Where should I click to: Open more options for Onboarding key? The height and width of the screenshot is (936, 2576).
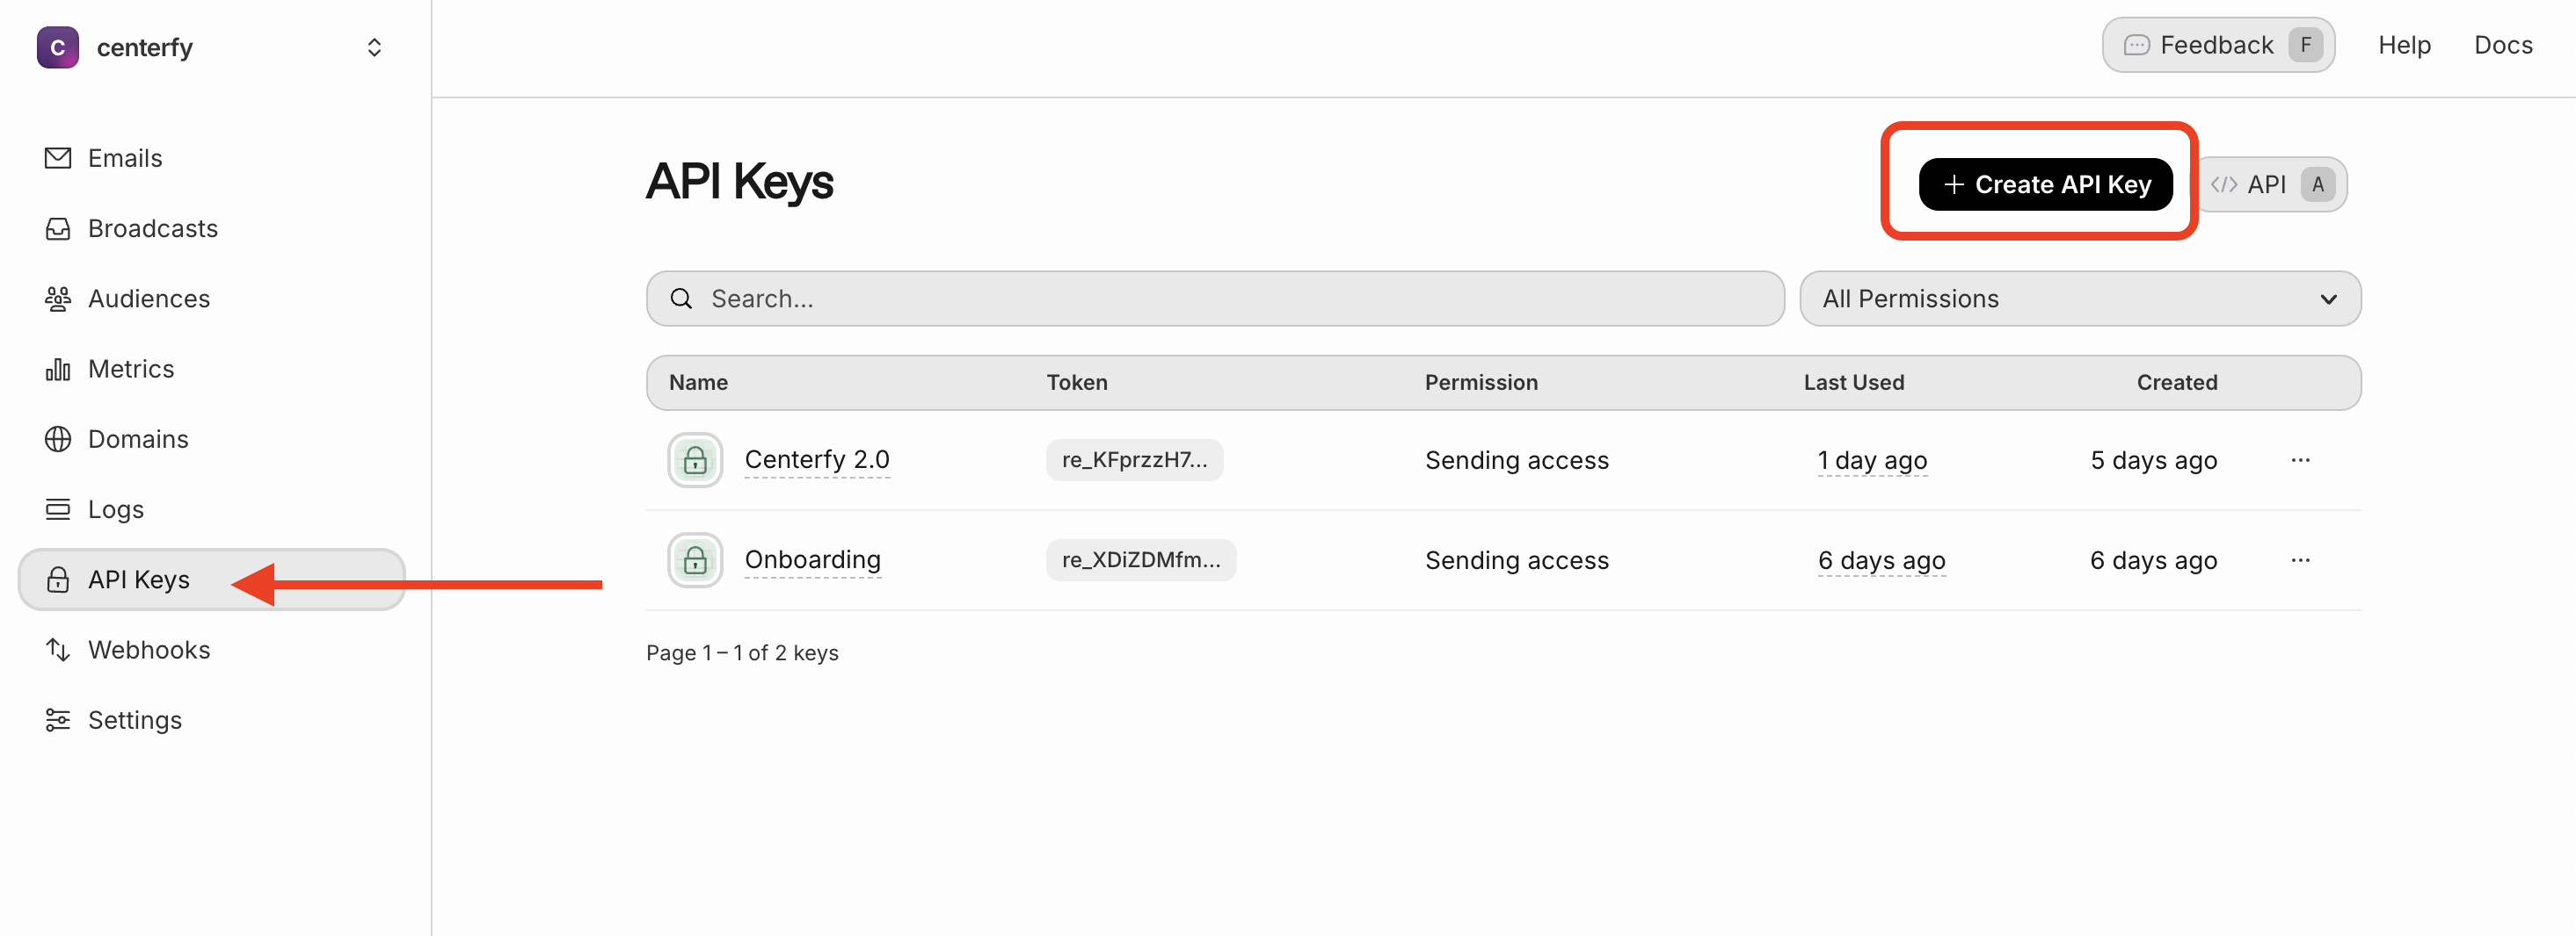point(2300,560)
